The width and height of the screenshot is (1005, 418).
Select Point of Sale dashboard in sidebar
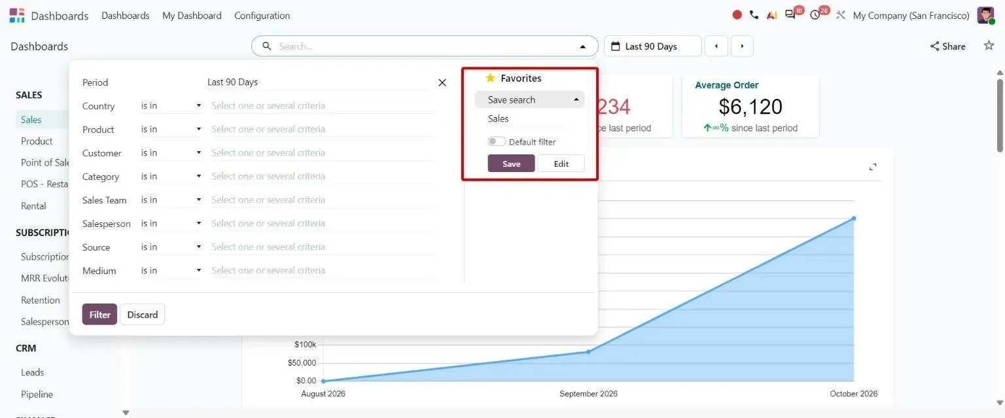44,162
